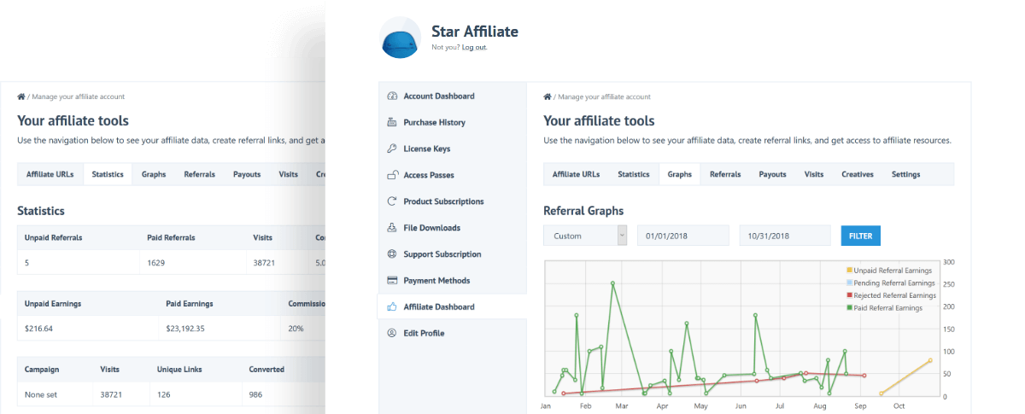Image resolution: width=1025 pixels, height=414 pixels.
Task: Click the Access Passes unlock icon
Action: (392, 176)
